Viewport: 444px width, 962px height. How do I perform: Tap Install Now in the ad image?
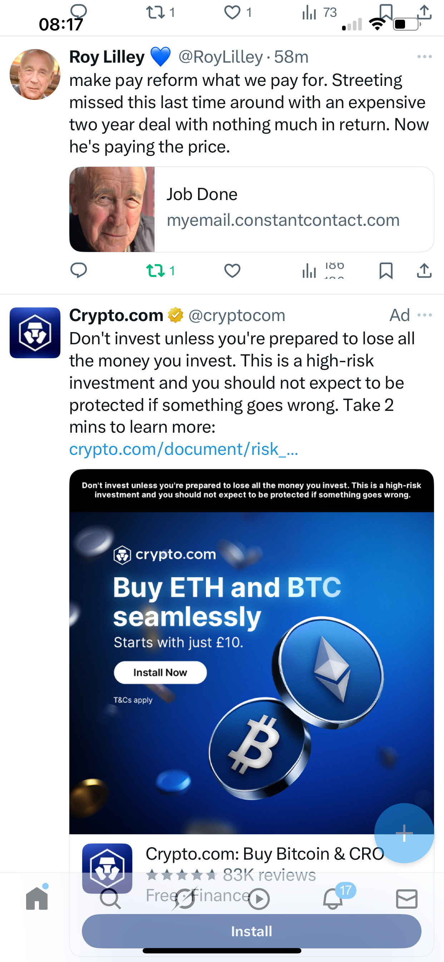[160, 672]
